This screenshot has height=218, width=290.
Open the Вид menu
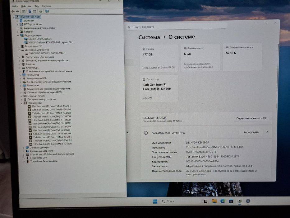click(37, 6)
